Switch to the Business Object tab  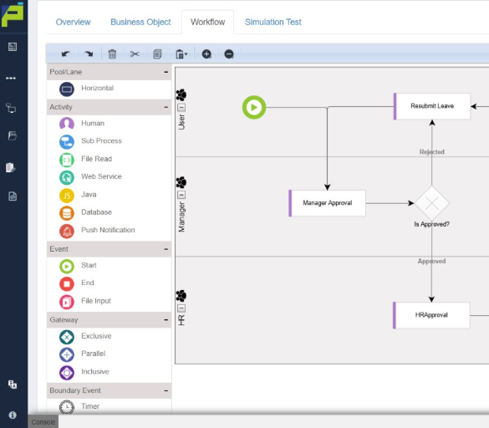click(x=140, y=22)
